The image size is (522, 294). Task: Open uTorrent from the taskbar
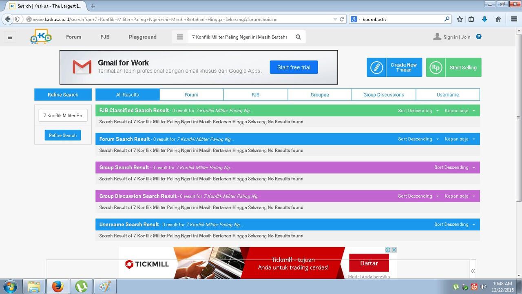81,286
